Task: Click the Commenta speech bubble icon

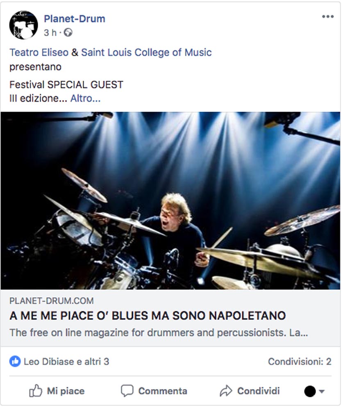Action: click(127, 391)
